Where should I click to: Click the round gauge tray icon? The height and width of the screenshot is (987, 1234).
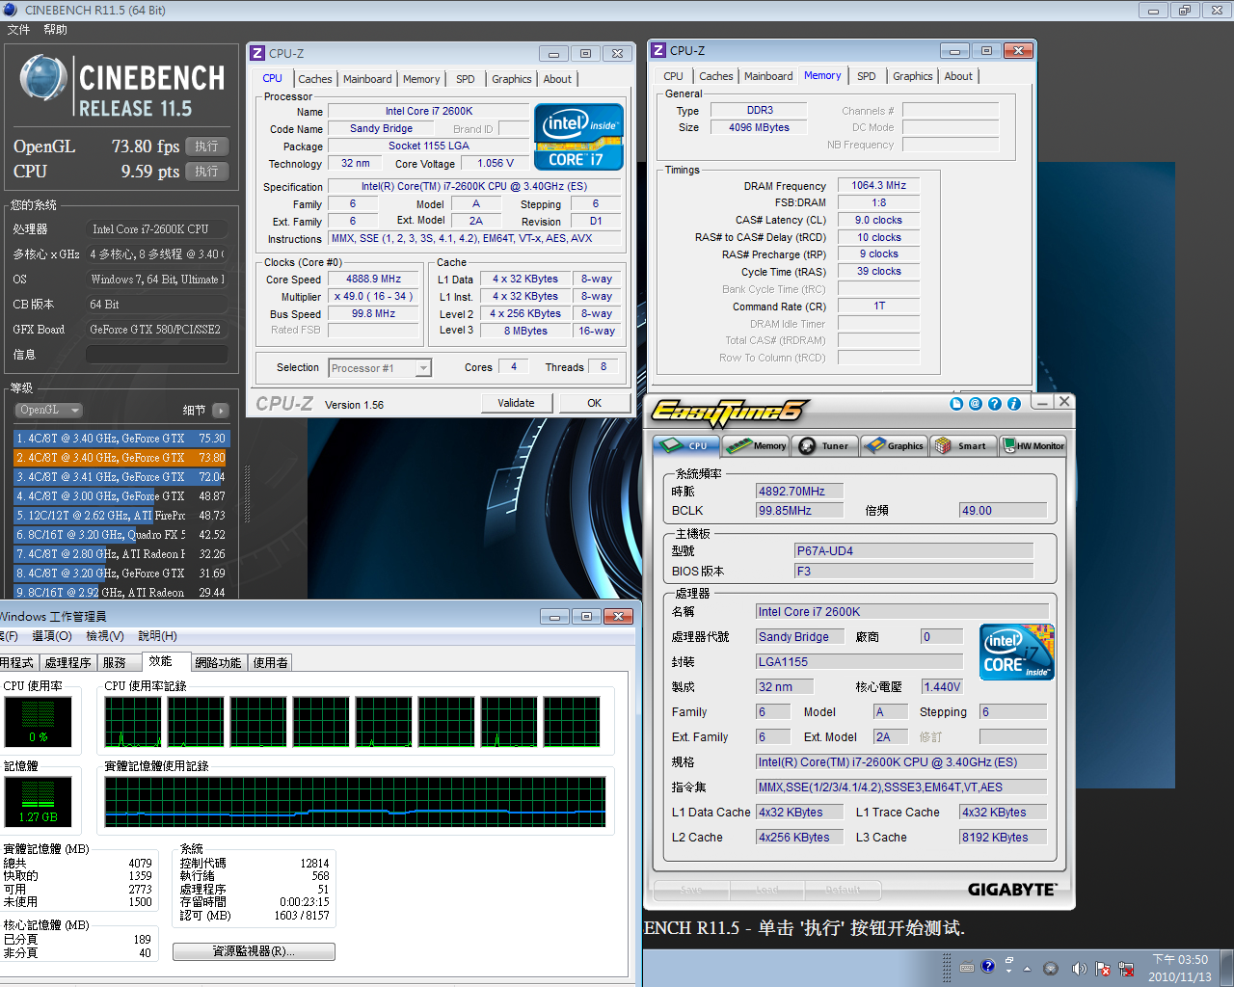[1051, 969]
